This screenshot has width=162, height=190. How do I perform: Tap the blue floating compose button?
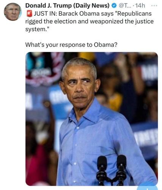(148, 187)
